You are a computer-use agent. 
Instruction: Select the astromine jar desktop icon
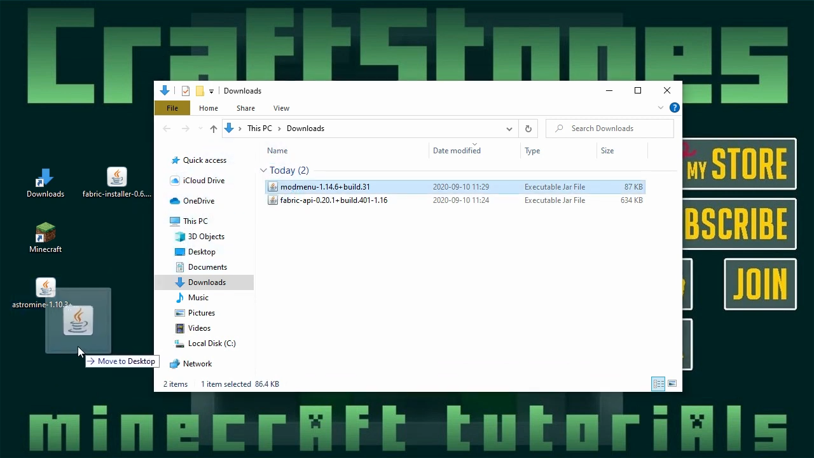point(45,294)
